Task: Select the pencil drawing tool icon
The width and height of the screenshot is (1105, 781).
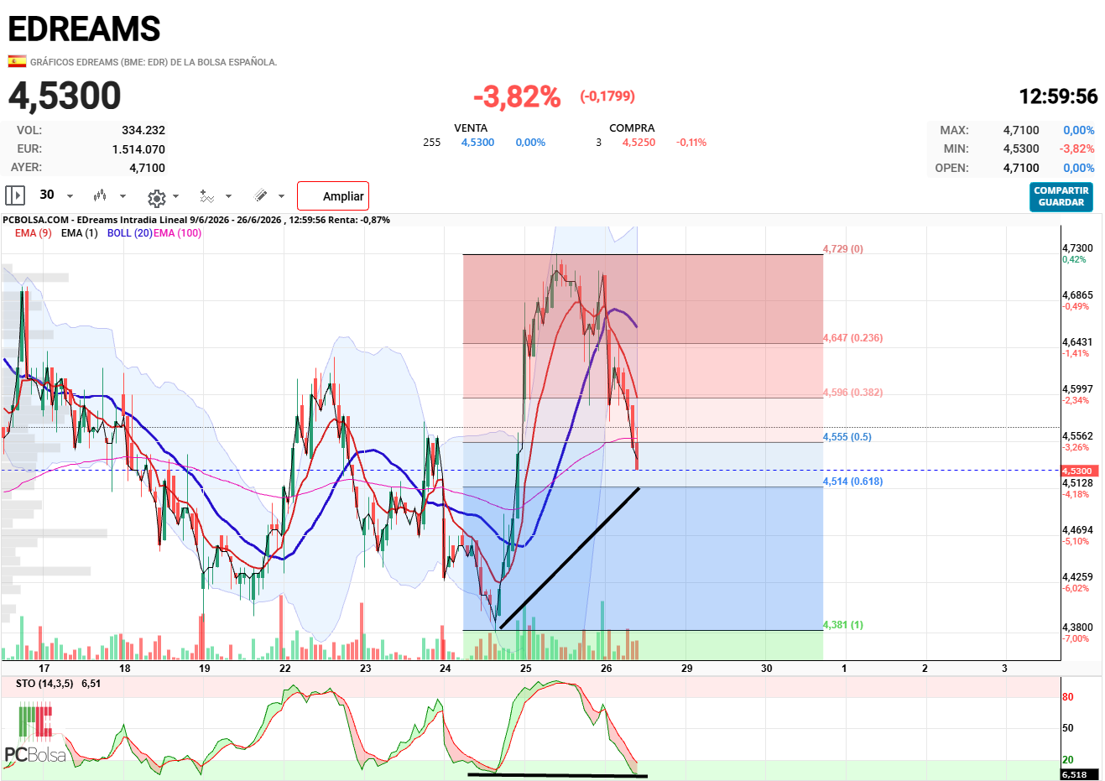Action: [261, 195]
